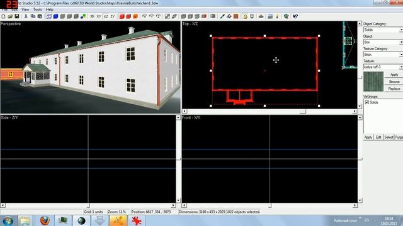This screenshot has height=226, width=403.
Task: Apply the texture with Apply under Texture
Action: (x=394, y=75)
